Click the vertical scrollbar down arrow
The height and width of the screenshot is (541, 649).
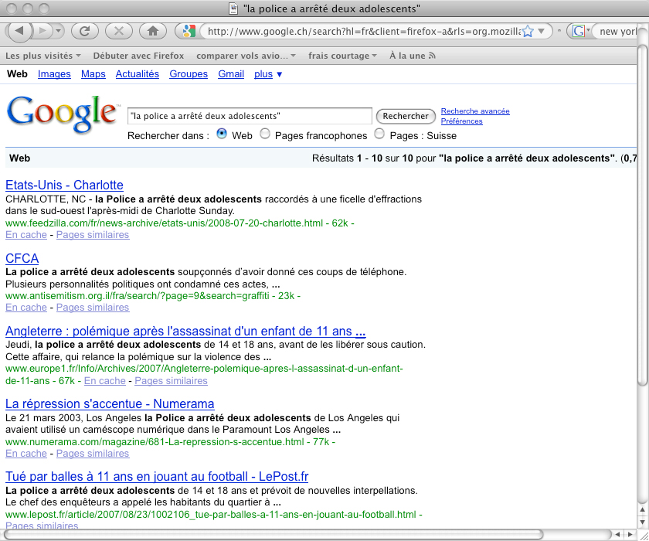642,521
